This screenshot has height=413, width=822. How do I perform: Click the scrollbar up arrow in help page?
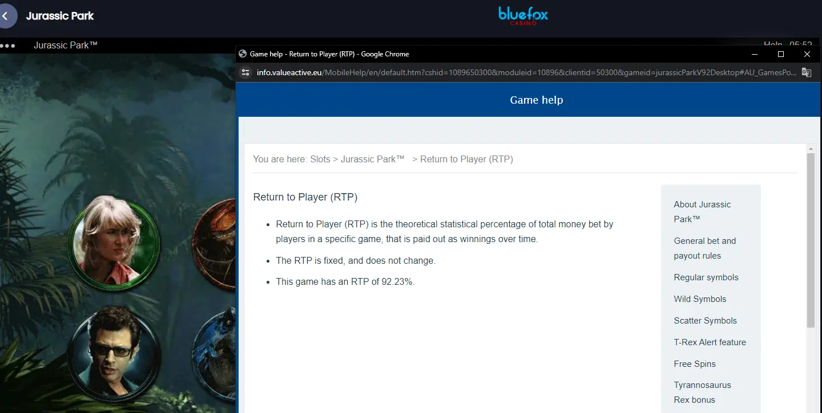810,148
